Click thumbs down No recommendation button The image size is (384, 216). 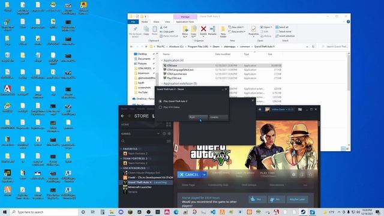(276, 199)
